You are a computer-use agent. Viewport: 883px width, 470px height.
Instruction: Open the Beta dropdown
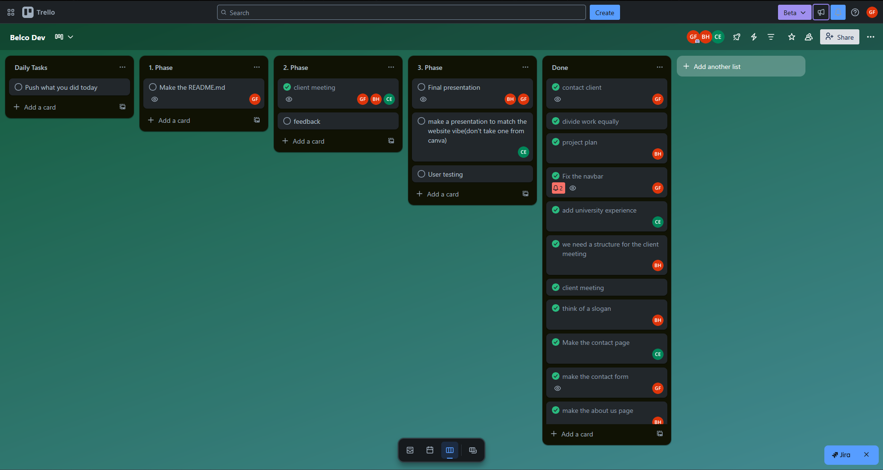(794, 12)
